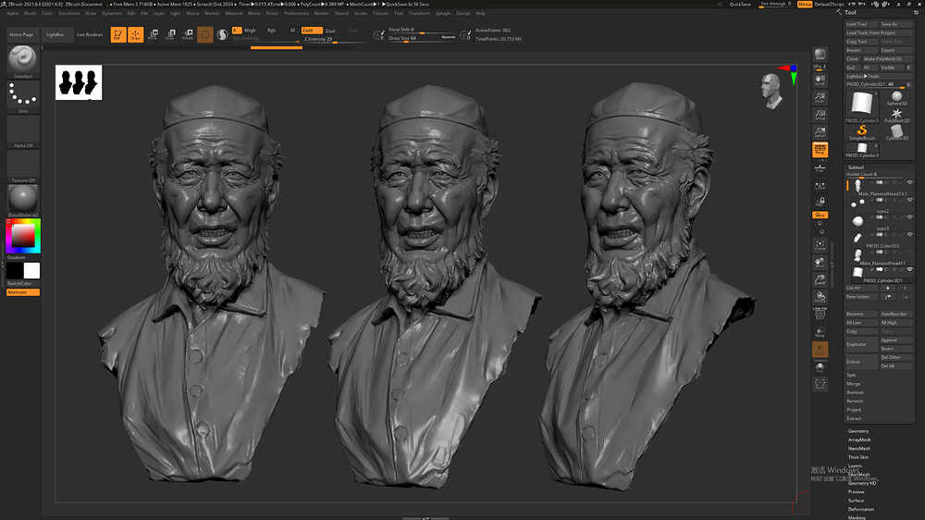Click the Xpose button in right shelf
Screen dimensions: 925x520
click(820, 384)
